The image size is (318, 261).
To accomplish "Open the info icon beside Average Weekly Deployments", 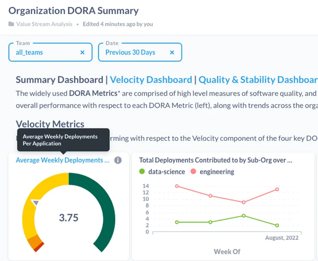I will tap(118, 160).
